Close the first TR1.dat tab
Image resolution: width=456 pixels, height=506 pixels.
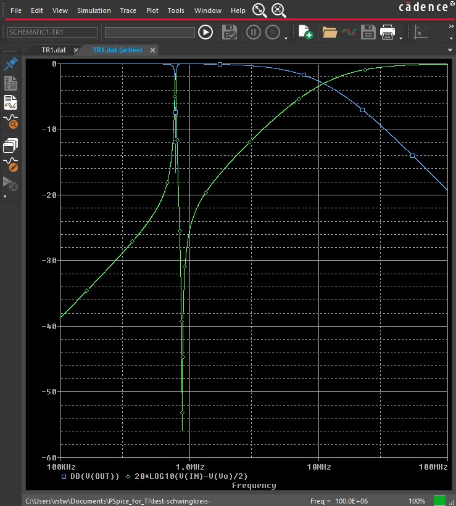[x=76, y=50]
